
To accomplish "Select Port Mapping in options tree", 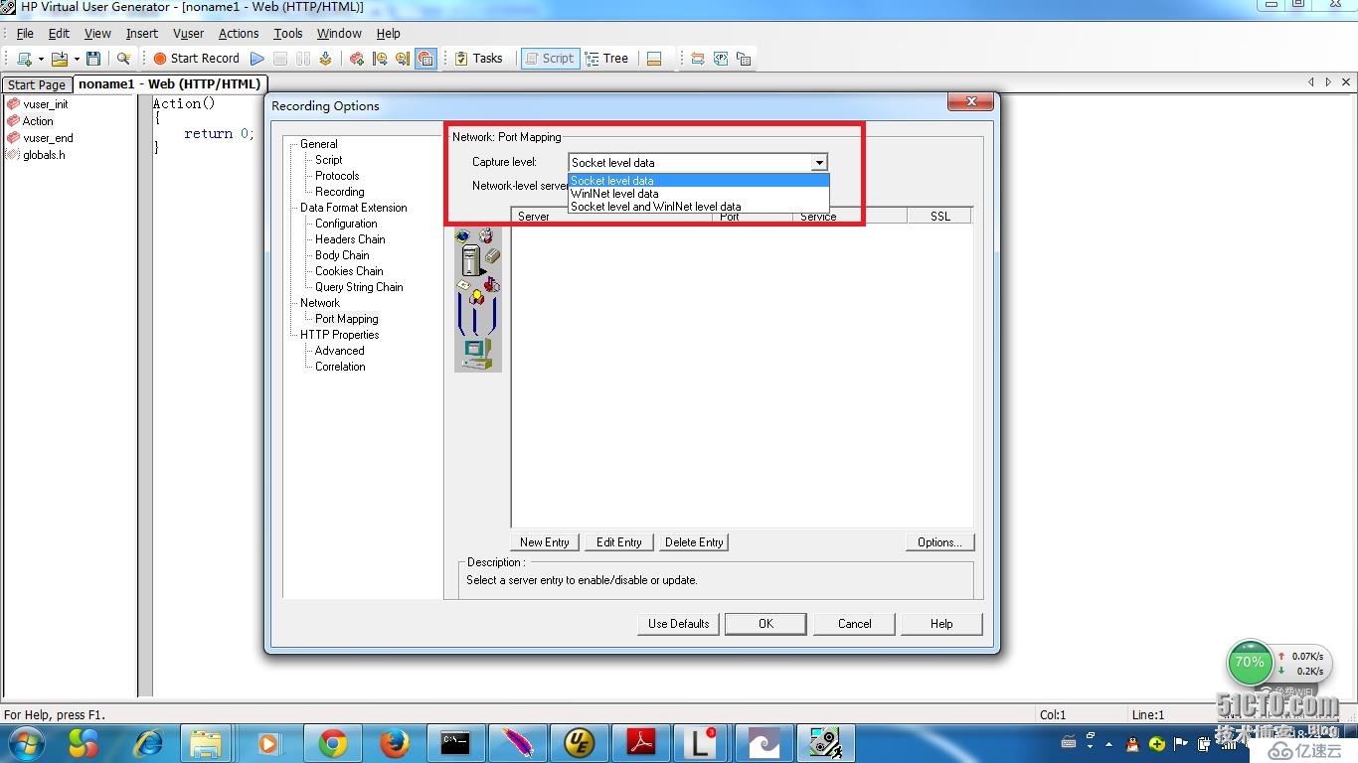I will (x=346, y=319).
